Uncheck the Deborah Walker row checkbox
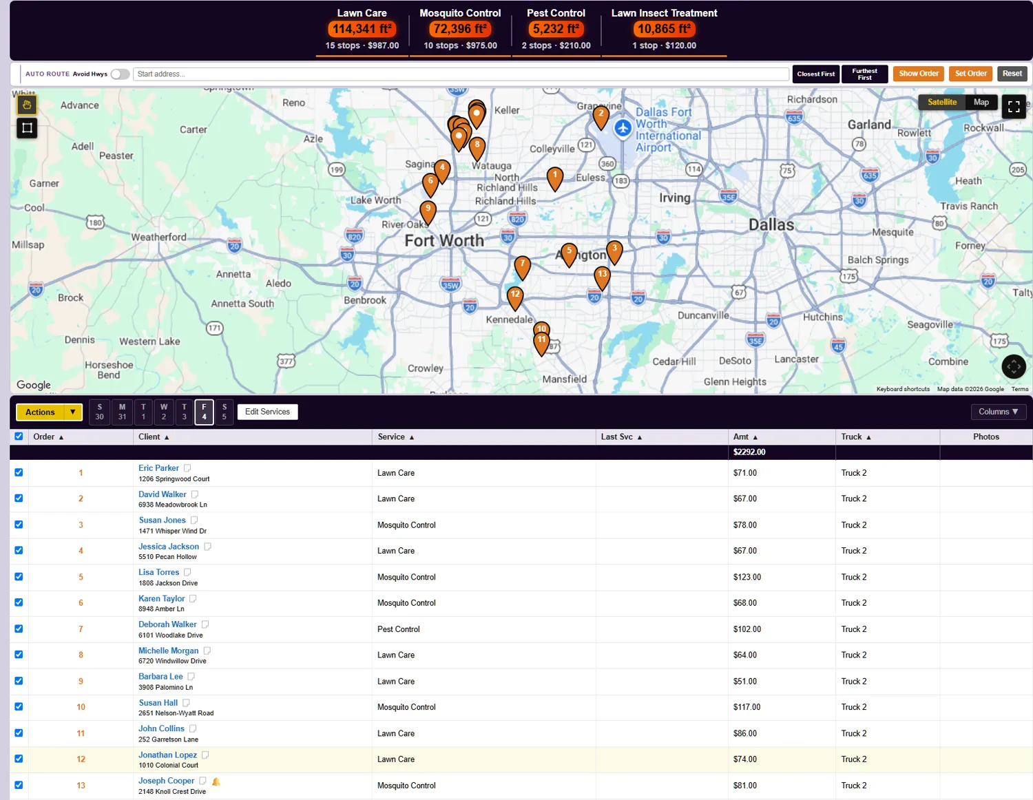 19,629
